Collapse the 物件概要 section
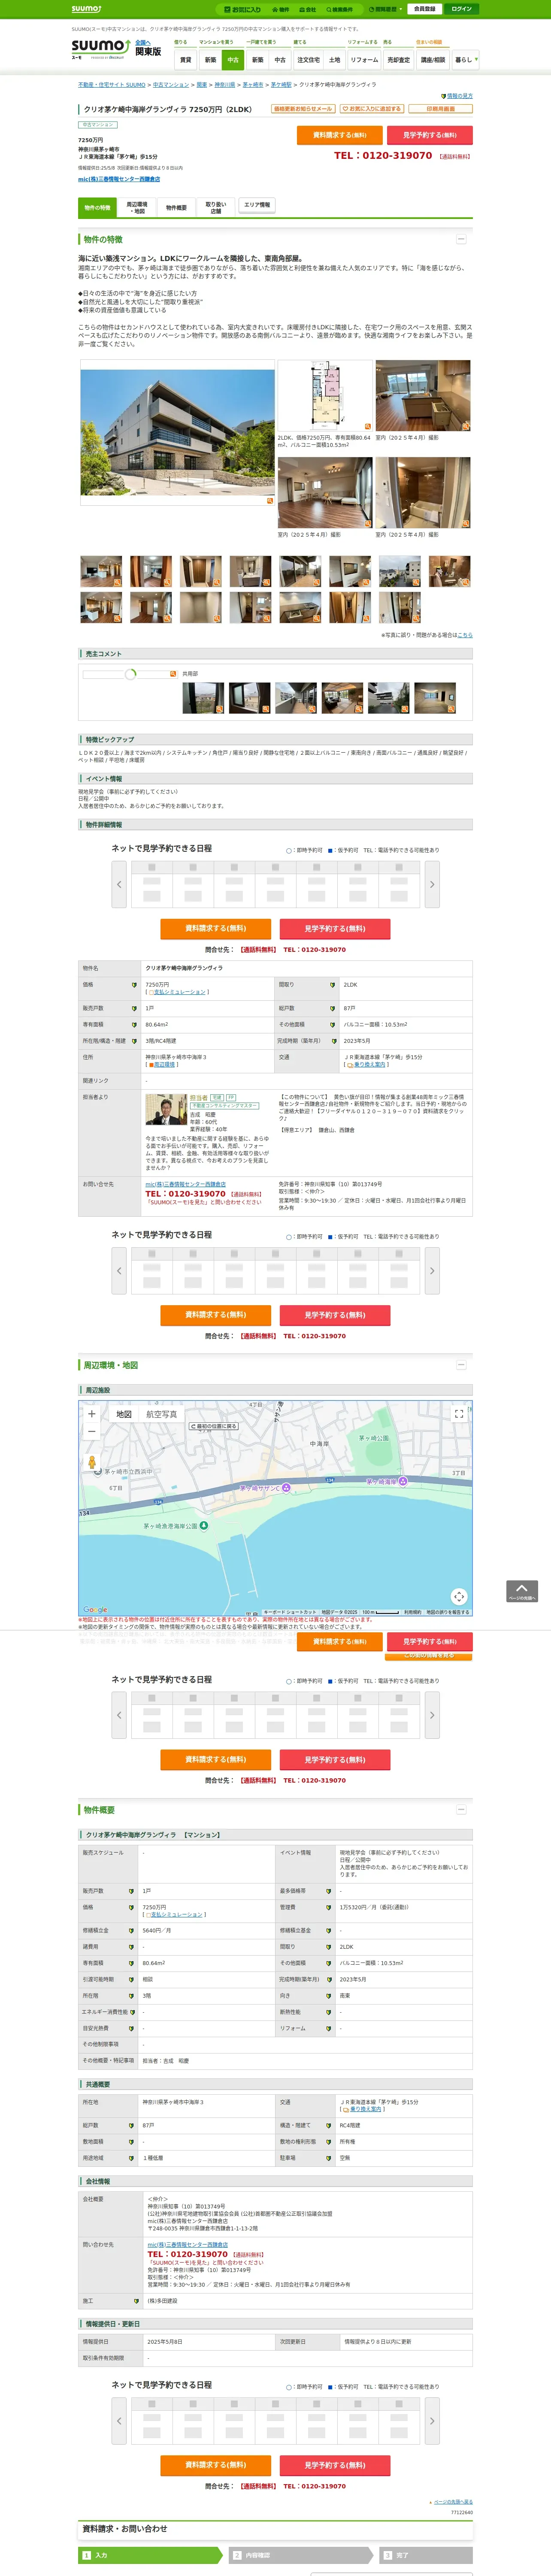This screenshot has width=551, height=2576. [461, 1809]
